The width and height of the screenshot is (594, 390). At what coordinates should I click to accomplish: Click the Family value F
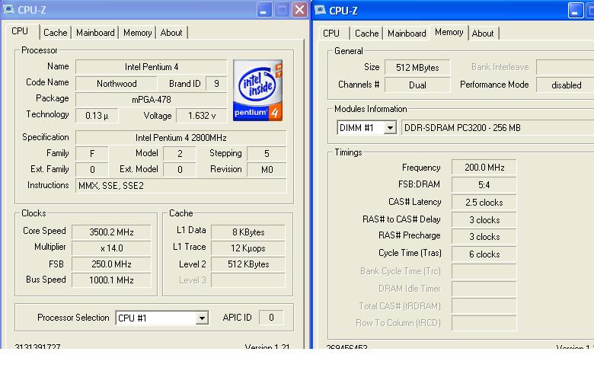92,154
